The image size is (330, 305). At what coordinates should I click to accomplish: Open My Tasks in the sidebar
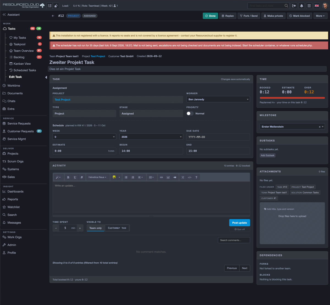[x=20, y=38]
